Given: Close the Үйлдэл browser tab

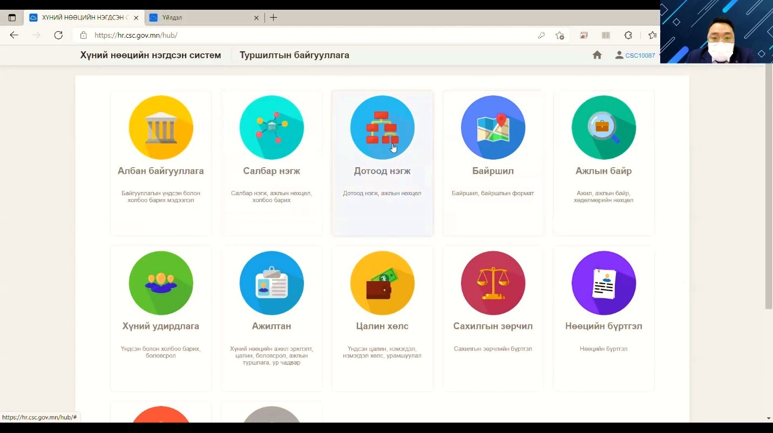Looking at the screenshot, I should coord(256,18).
